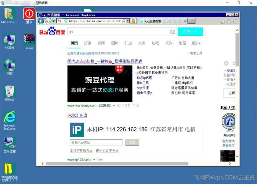
Task: Switch to the 资讯 tab
Action: (87, 43)
